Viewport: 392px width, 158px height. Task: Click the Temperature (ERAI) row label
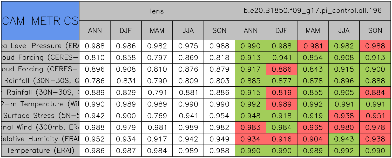click(x=40, y=151)
